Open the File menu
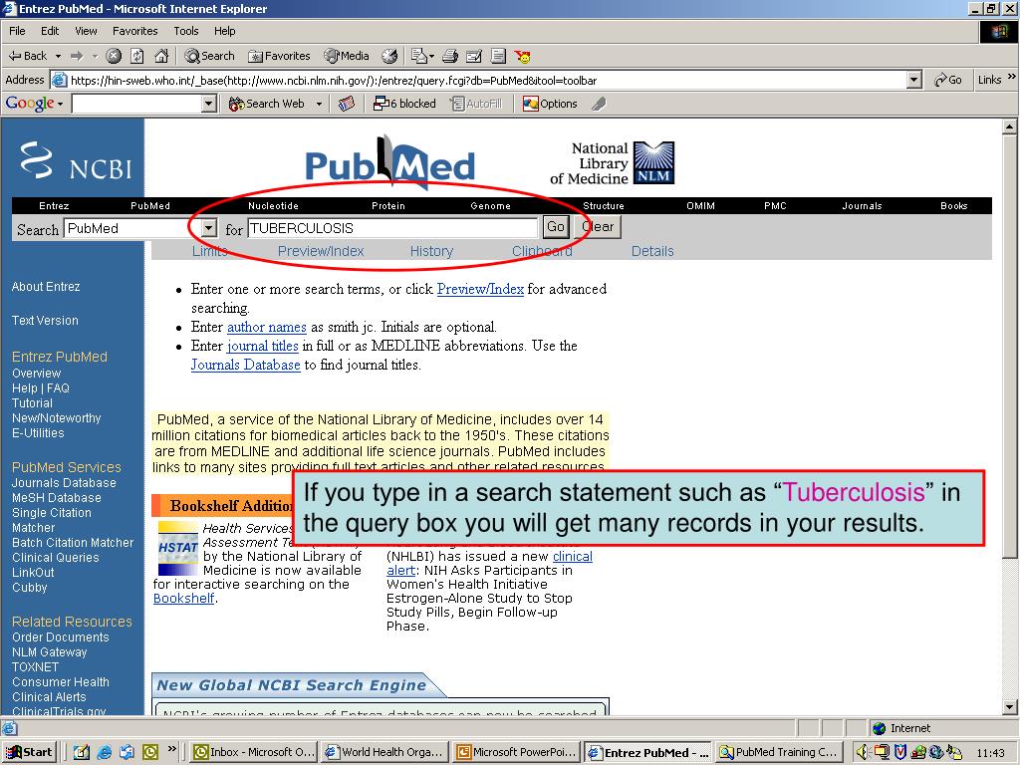Viewport: 1020px width, 765px height. click(x=17, y=31)
